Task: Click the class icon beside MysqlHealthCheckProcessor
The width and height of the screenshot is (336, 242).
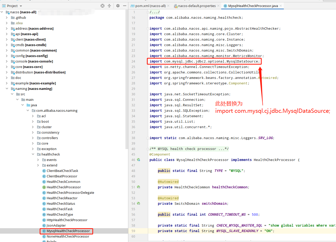Action: 44,231
